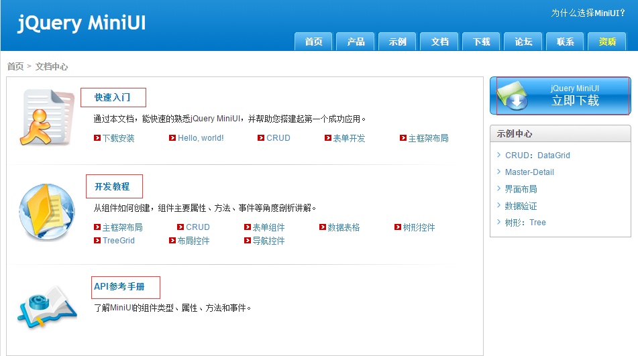Open the 布局控件 link
The width and height of the screenshot is (638, 356).
pos(194,241)
